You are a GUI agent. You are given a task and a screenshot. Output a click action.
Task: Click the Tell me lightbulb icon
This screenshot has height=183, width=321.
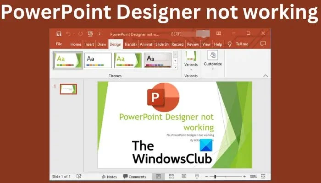click(229, 44)
